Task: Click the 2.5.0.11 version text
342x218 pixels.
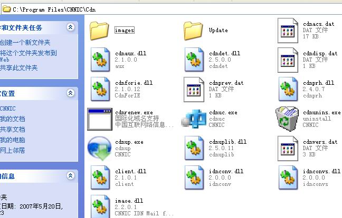Action: [x=221, y=148]
